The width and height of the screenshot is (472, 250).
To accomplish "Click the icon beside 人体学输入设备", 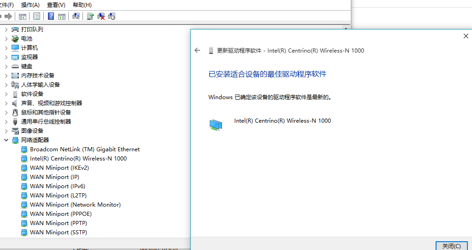I will pos(15,85).
